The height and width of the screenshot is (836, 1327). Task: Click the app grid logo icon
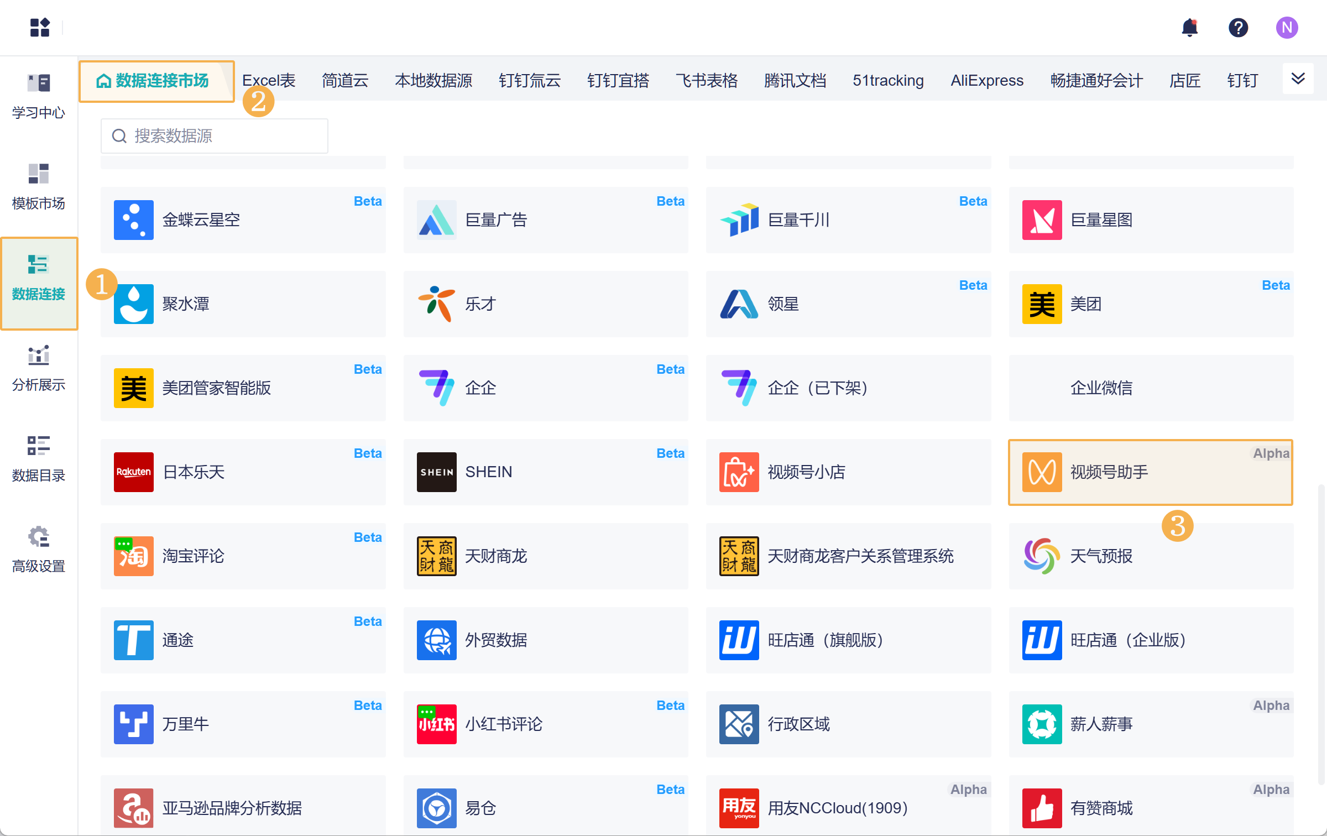point(40,28)
